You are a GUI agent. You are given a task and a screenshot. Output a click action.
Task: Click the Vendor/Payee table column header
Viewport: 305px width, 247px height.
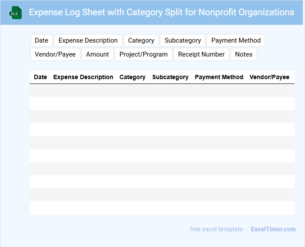coord(269,77)
